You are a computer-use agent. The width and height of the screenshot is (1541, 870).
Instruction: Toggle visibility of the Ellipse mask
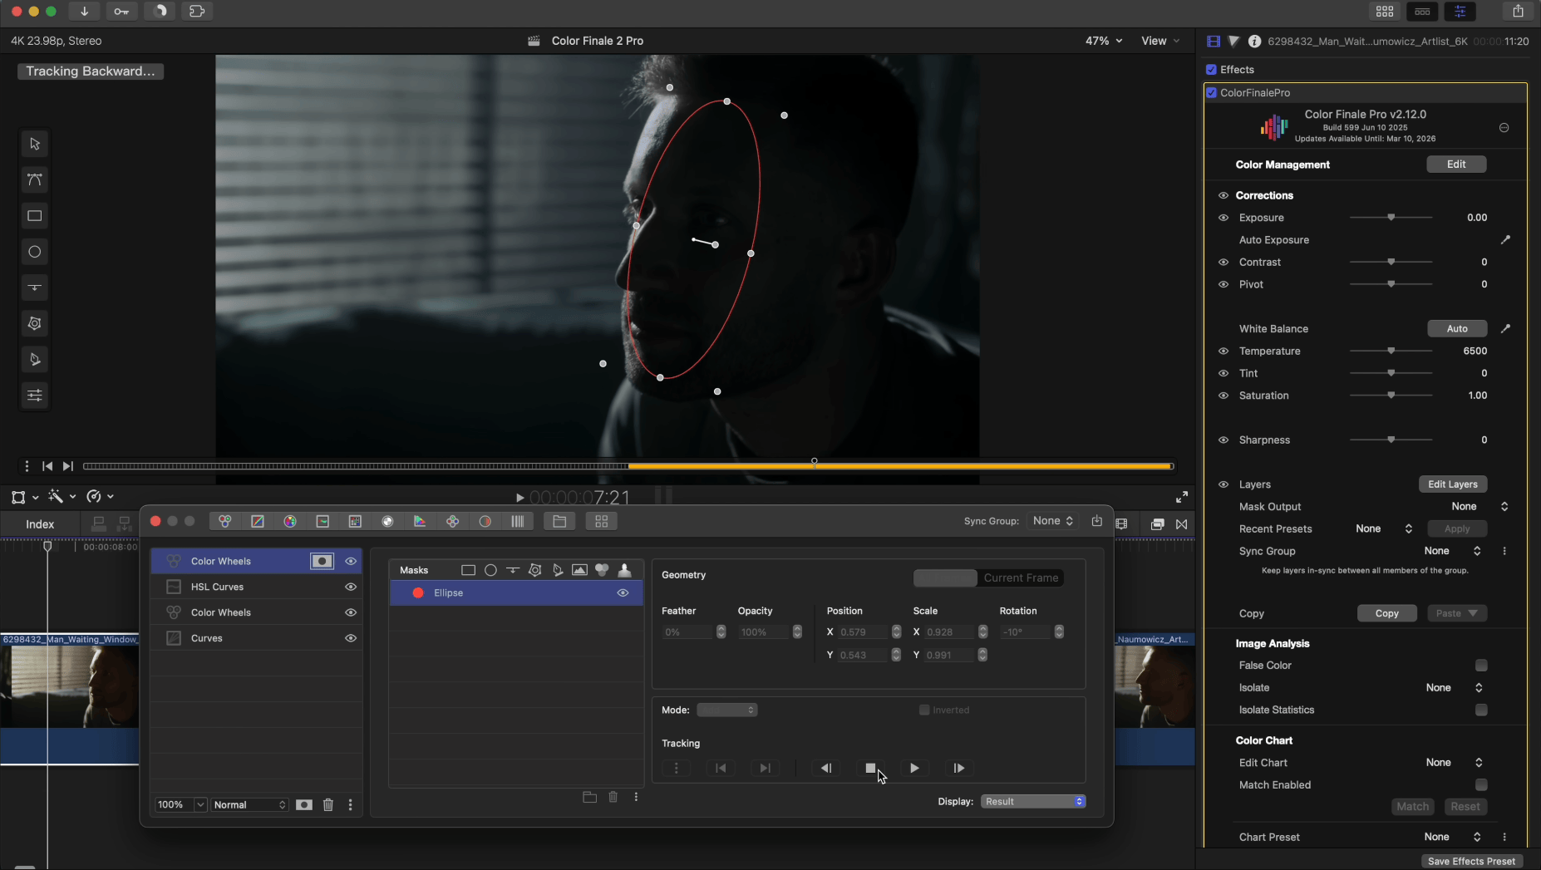[623, 592]
